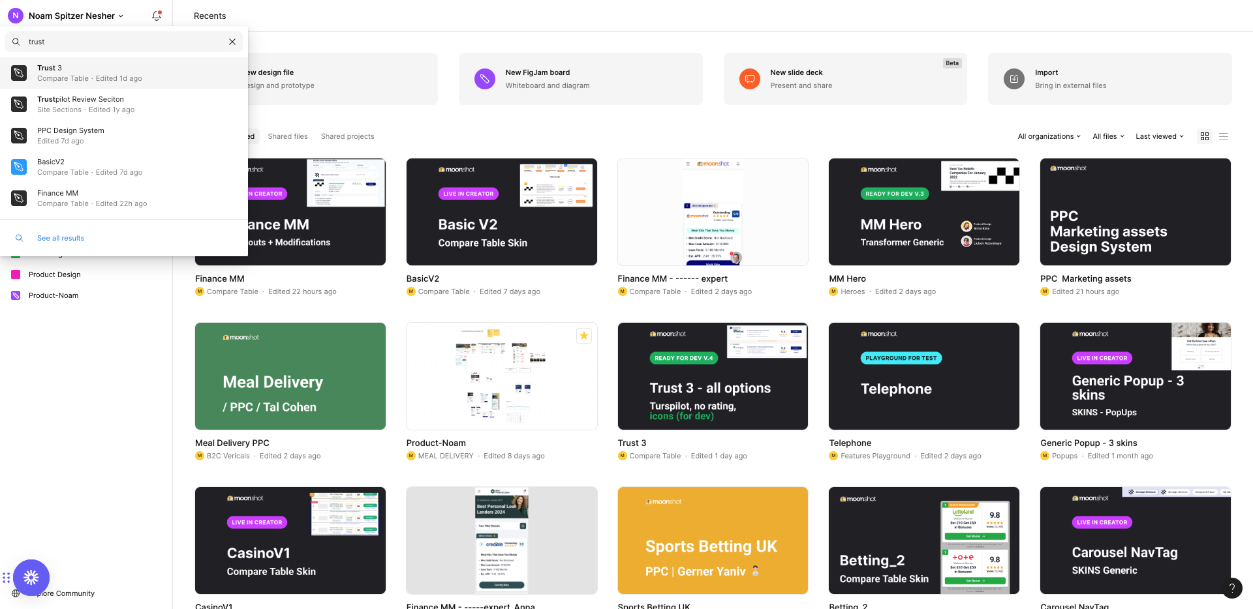The image size is (1253, 609).
Task: Click the Finance MM file title text
Action: click(x=220, y=278)
